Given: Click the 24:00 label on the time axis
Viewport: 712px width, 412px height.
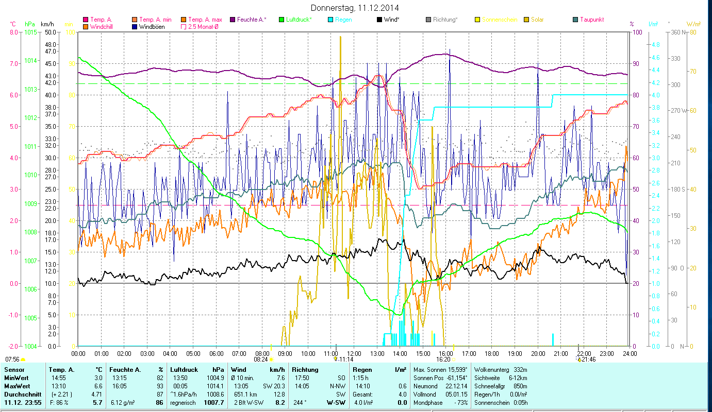Looking at the screenshot, I should tap(630, 354).
